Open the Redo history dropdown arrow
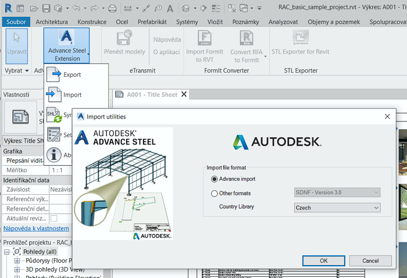Screen dimensions: 407x278 pyautogui.click(x=103, y=9)
